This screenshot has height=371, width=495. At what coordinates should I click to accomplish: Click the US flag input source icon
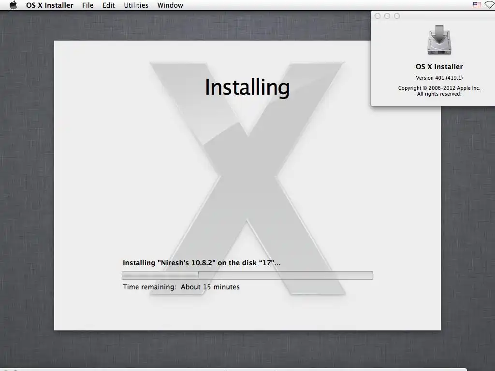(477, 5)
